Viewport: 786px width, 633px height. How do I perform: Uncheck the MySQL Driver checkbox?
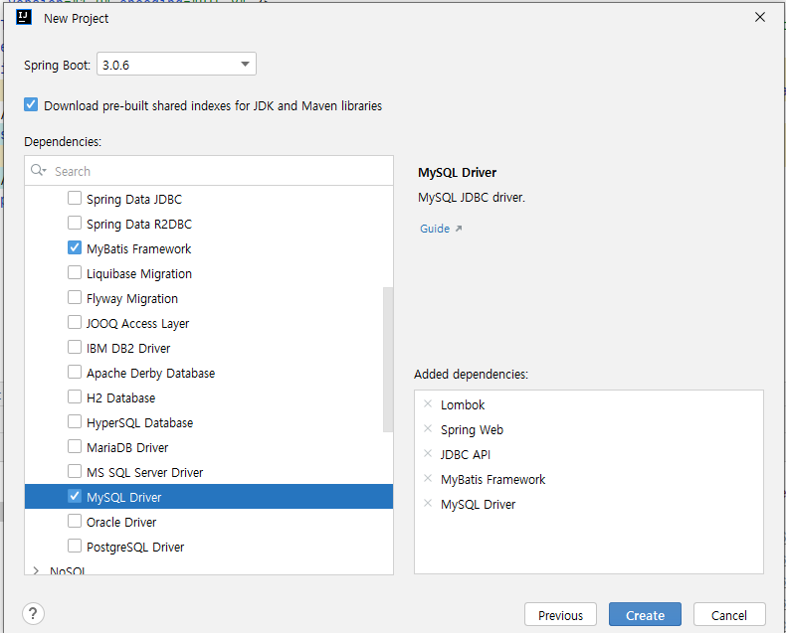(75, 496)
